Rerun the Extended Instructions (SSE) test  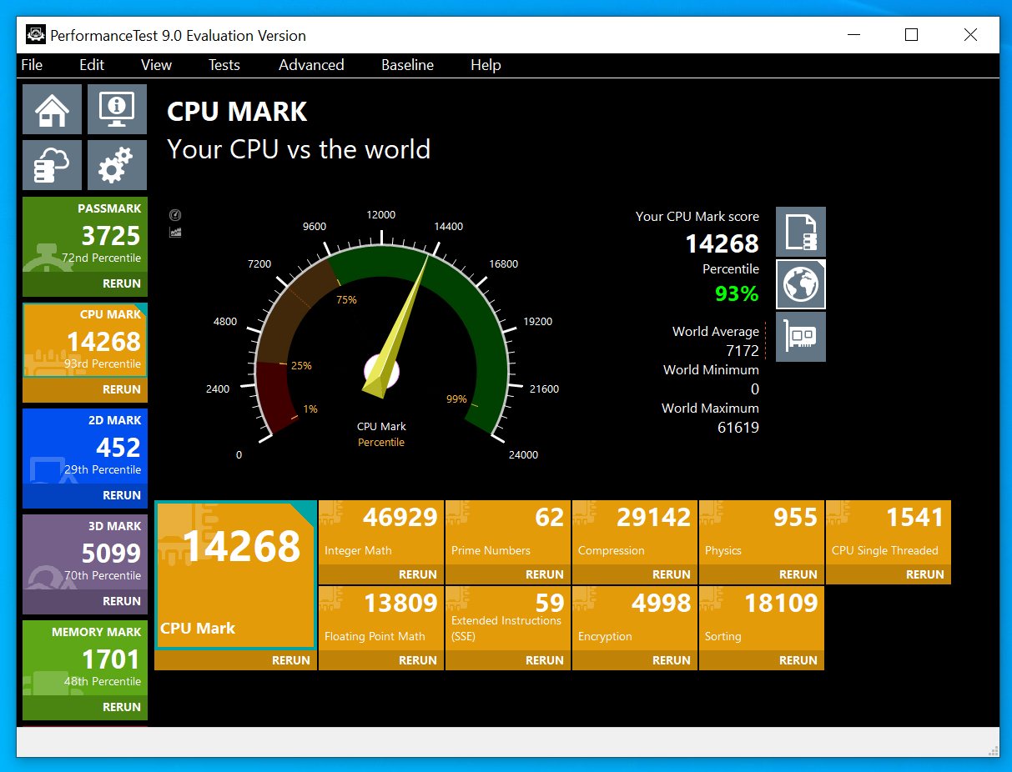pyautogui.click(x=545, y=660)
